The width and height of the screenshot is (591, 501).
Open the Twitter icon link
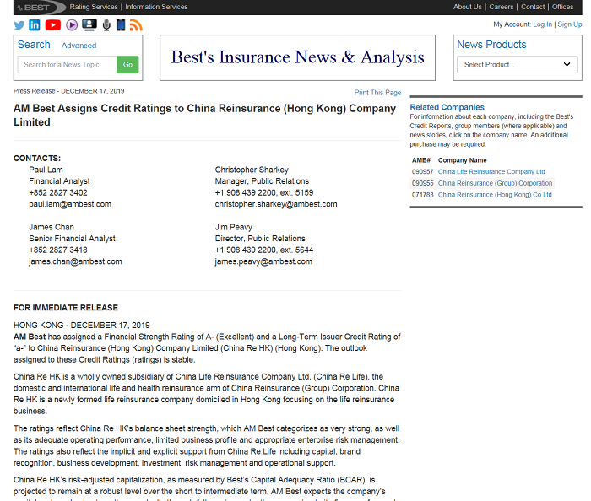19,25
